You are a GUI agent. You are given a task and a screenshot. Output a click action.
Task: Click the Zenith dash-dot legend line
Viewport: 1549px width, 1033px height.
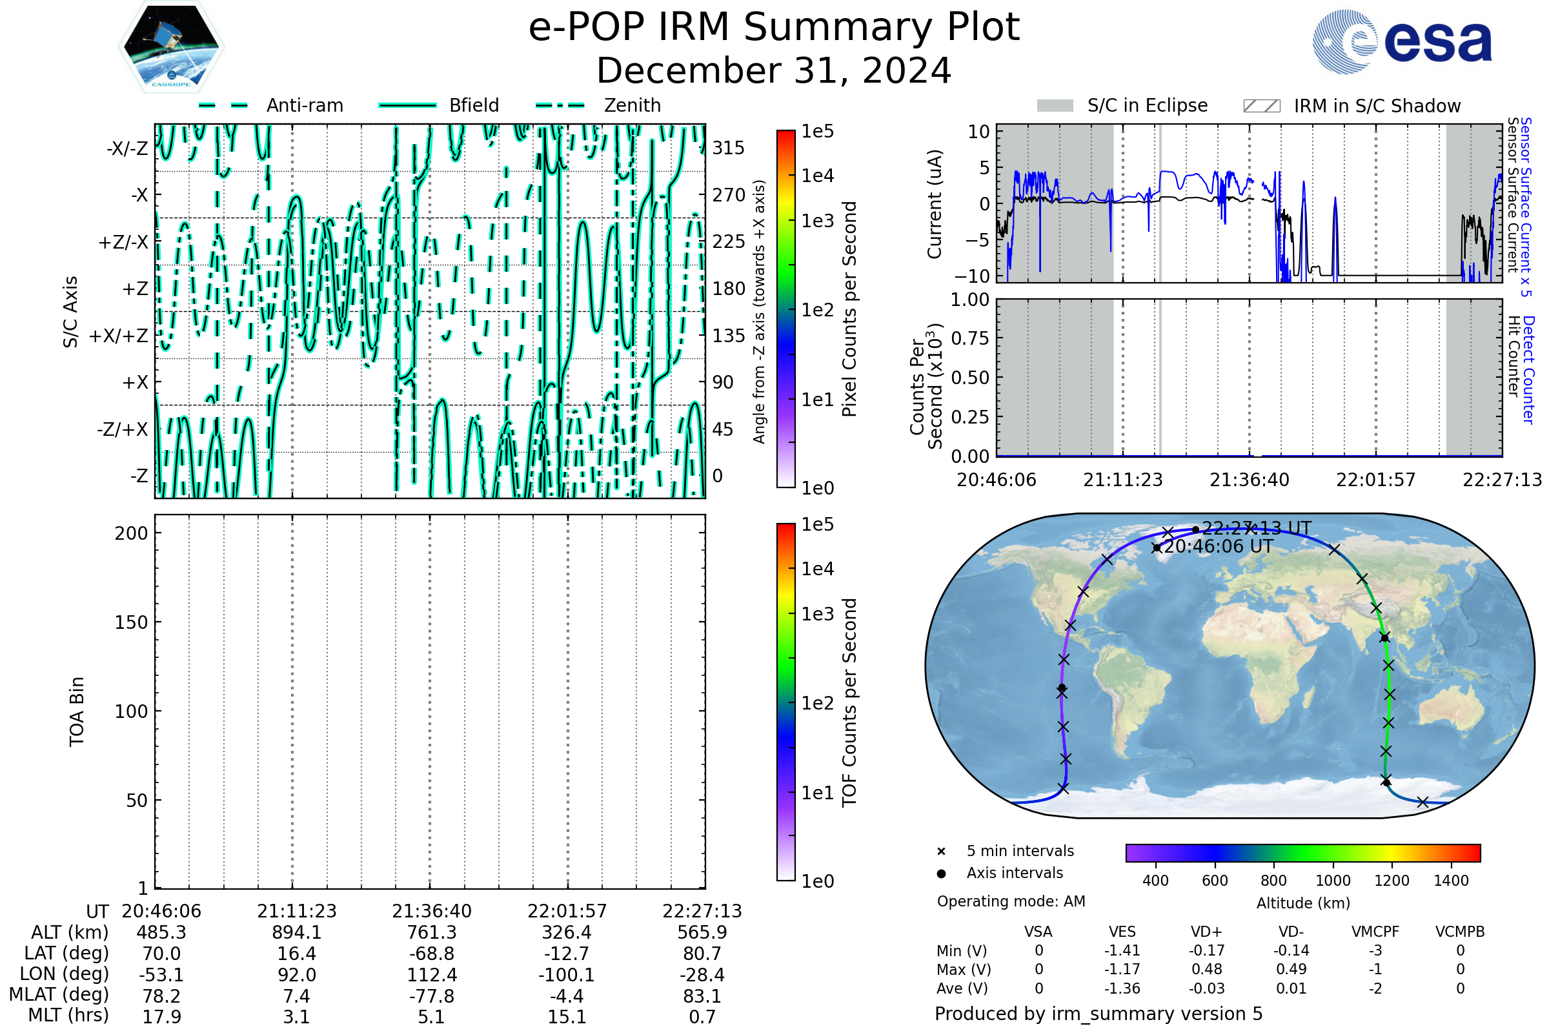click(x=560, y=105)
